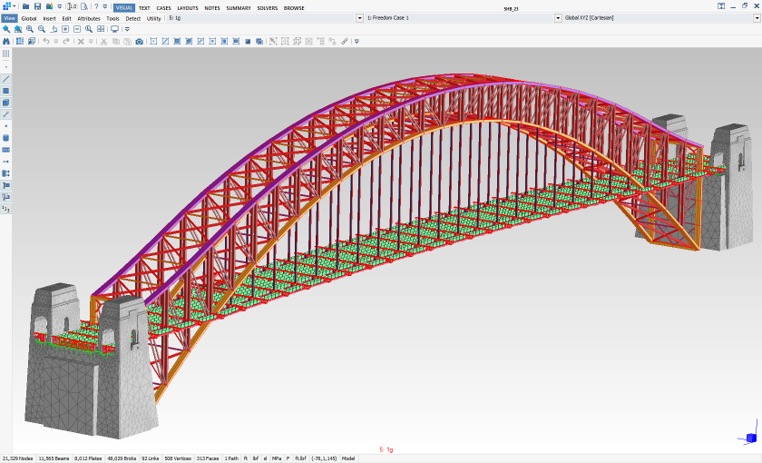Screen dimensions: 762x463
Task: Switch to the LAYOUTS tab
Action: coord(188,8)
